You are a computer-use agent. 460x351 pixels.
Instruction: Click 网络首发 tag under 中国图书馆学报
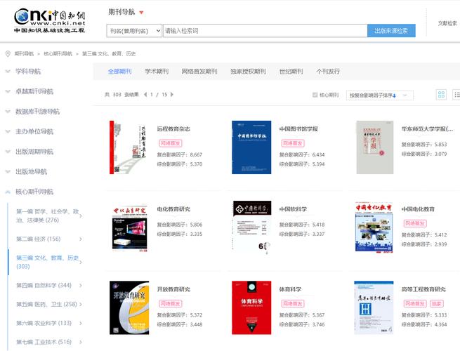click(293, 143)
